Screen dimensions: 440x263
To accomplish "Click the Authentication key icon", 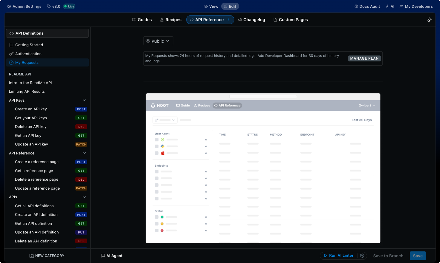I will tap(11, 54).
